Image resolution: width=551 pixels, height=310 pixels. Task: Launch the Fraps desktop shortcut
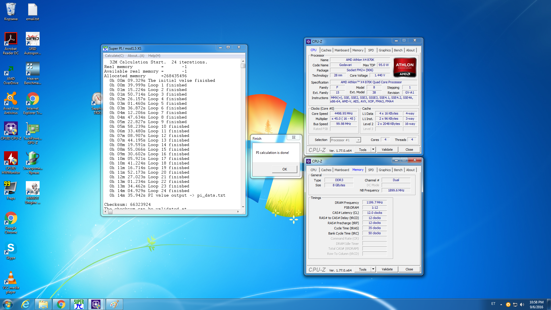[11, 191]
